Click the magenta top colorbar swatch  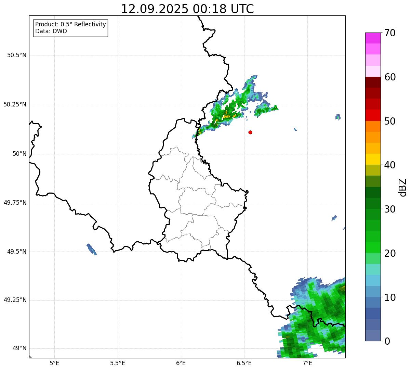373,38
